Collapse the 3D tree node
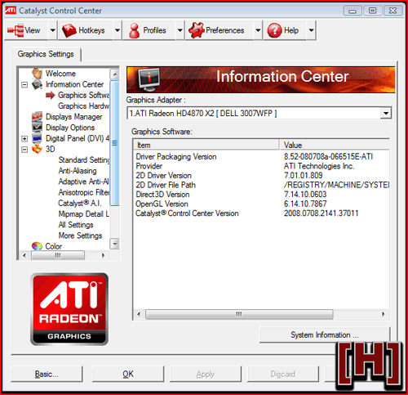The image size is (408, 395). pos(24,150)
